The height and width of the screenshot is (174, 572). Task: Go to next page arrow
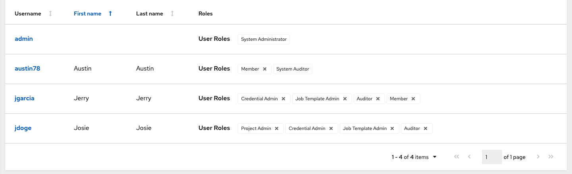[538, 157]
